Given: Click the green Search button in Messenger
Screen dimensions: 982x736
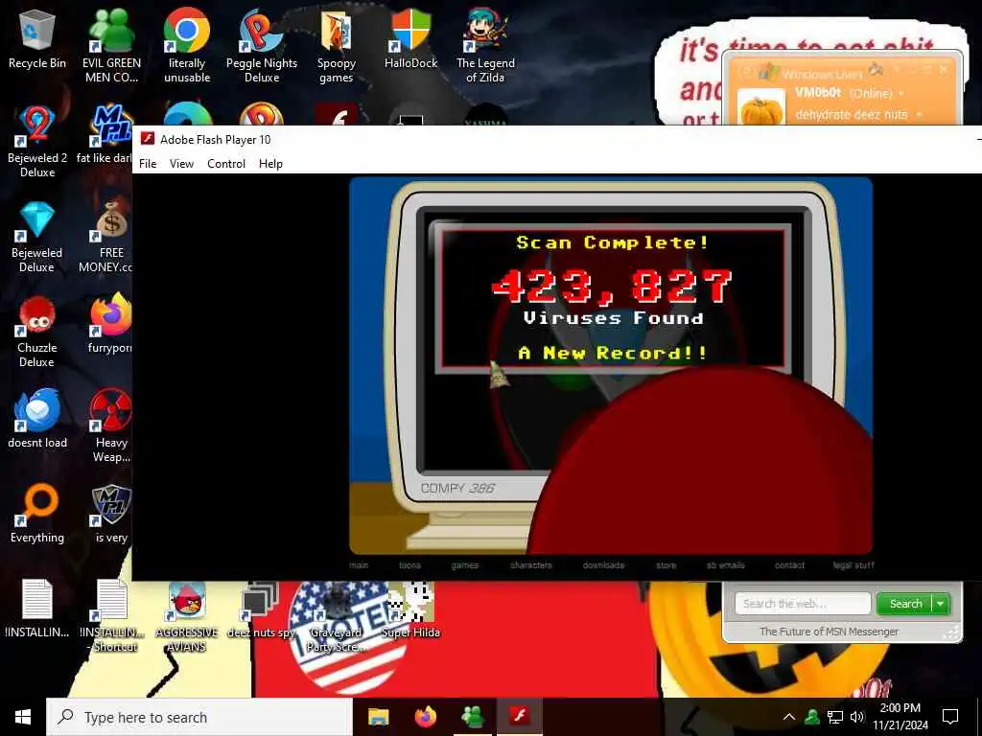Looking at the screenshot, I should coord(905,604).
